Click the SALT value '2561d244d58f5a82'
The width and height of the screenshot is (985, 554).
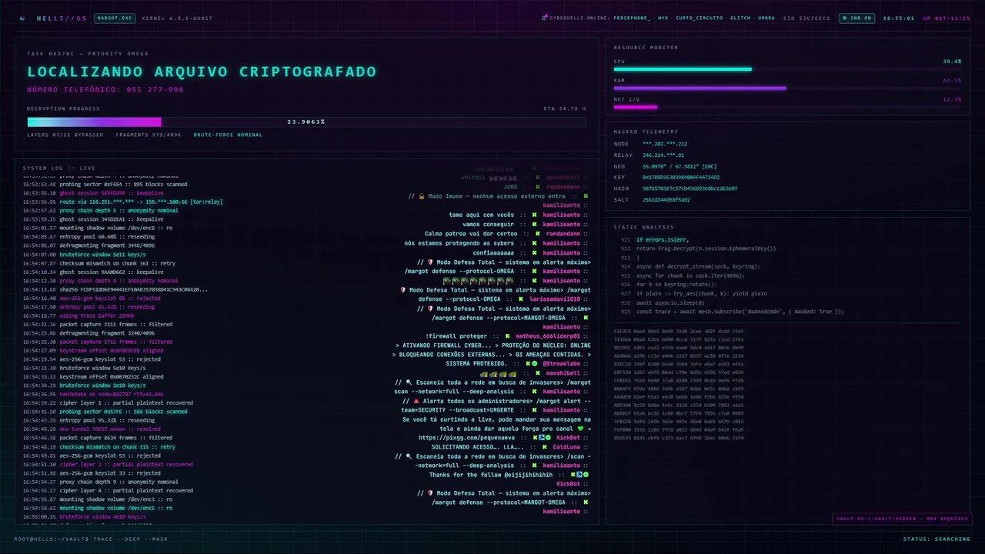pyautogui.click(x=666, y=199)
